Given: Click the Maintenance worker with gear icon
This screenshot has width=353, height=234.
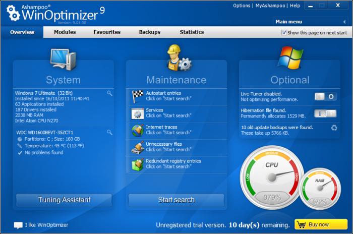Looking at the screenshot, I should (x=179, y=57).
